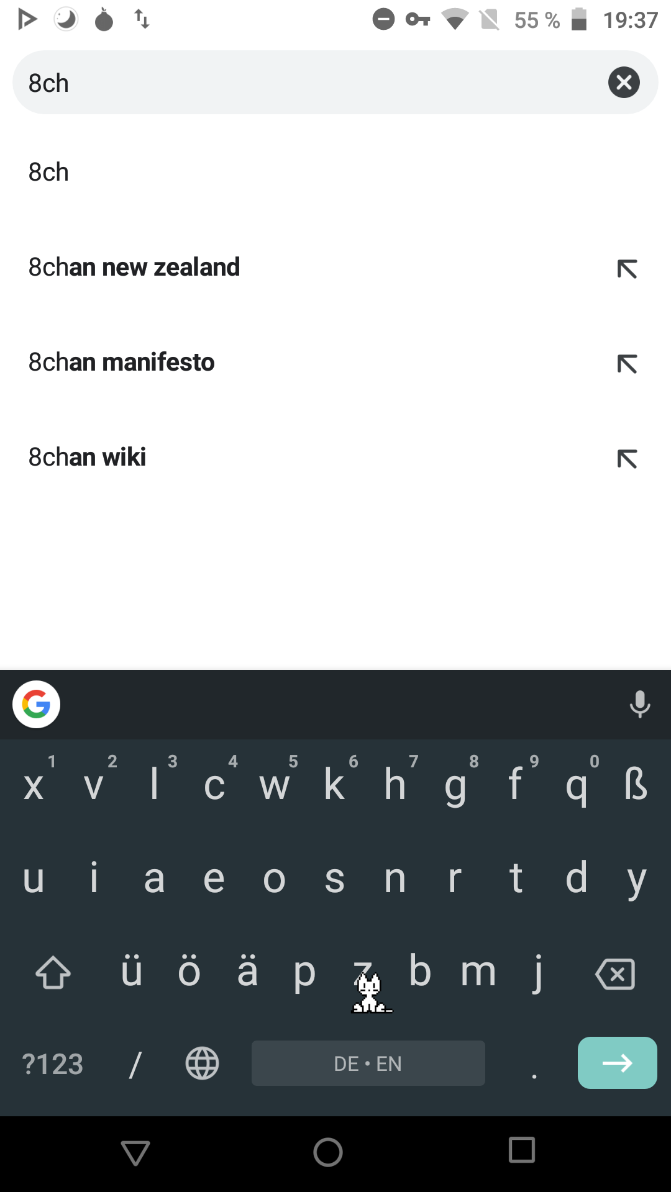Tap Android home navigation button
The image size is (671, 1192).
(x=328, y=1152)
